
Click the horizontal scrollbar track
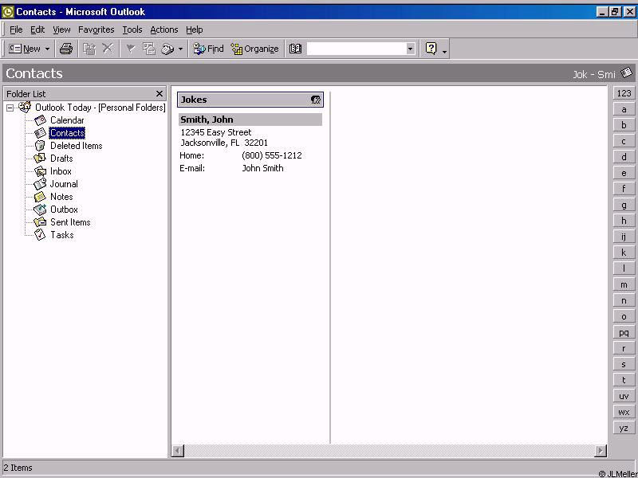(x=389, y=450)
